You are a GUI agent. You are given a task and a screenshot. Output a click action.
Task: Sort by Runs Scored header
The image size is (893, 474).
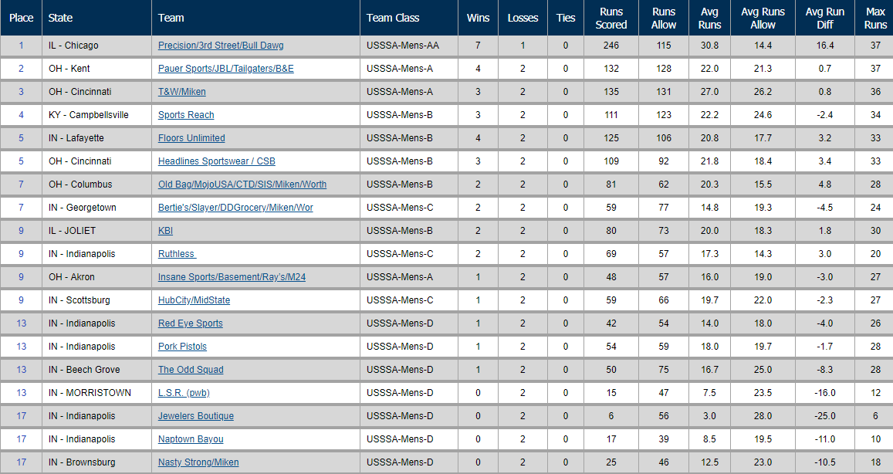pyautogui.click(x=611, y=19)
